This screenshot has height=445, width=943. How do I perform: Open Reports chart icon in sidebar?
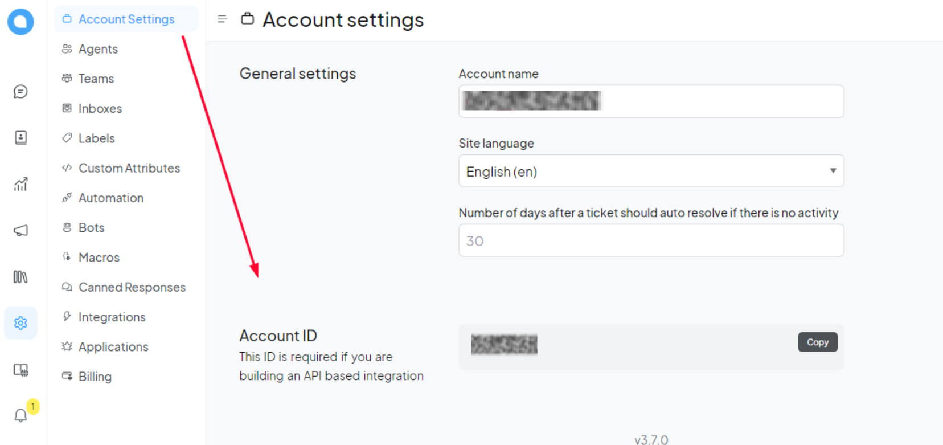click(x=20, y=184)
